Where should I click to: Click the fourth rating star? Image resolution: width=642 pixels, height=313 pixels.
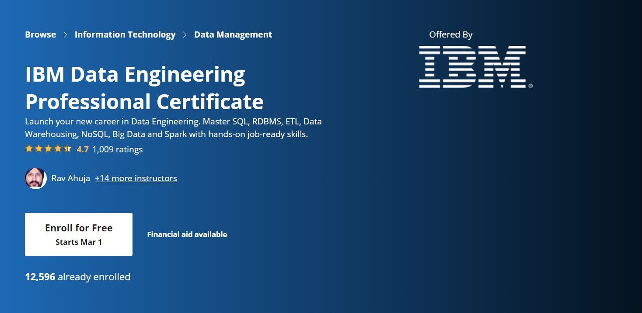(x=58, y=149)
